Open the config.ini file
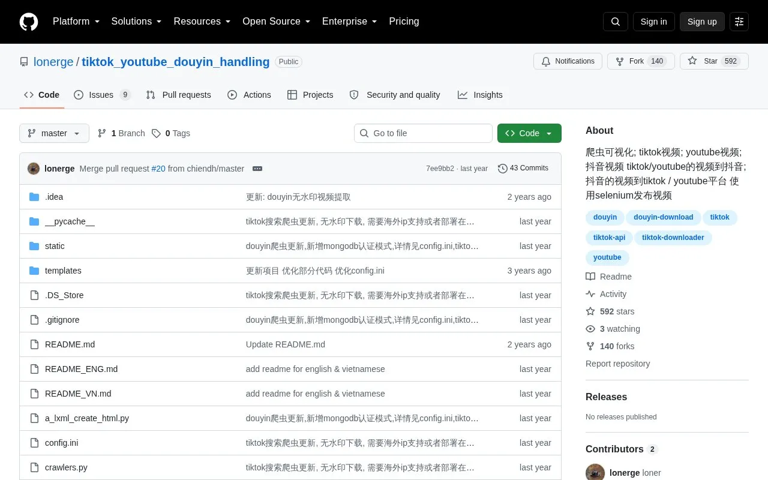 coord(61,443)
